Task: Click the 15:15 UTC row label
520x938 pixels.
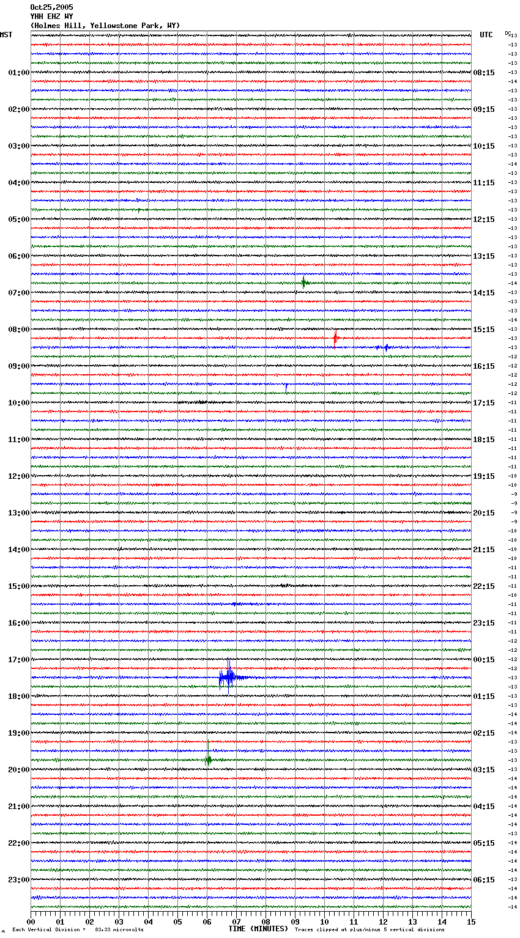Action: pos(484,330)
